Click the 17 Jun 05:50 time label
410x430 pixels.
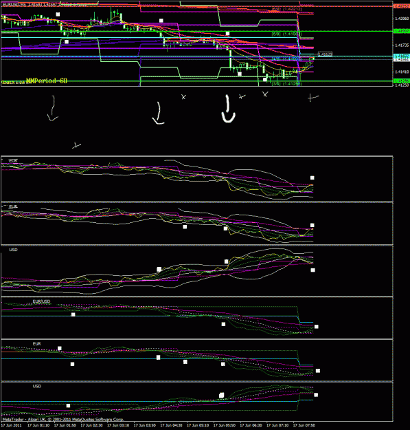225,425
